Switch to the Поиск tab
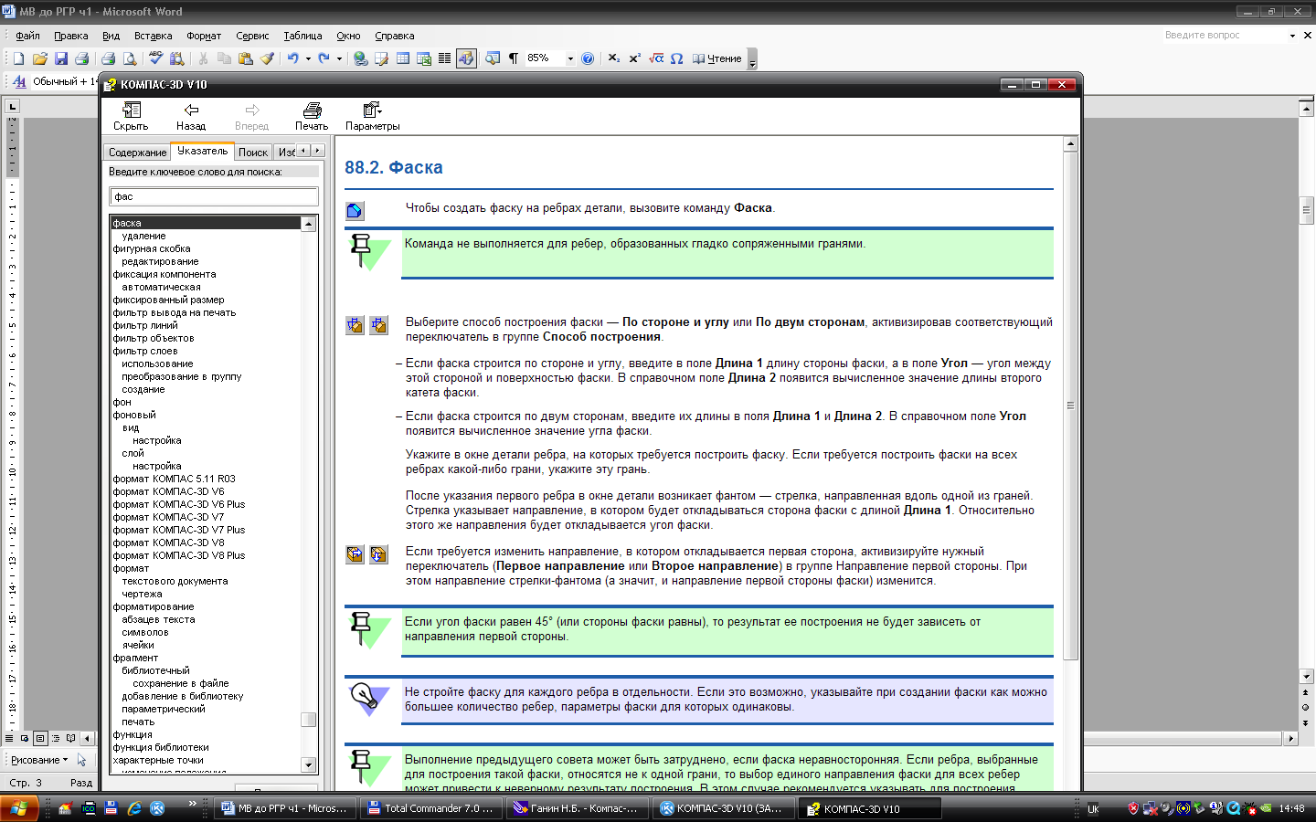 (253, 153)
